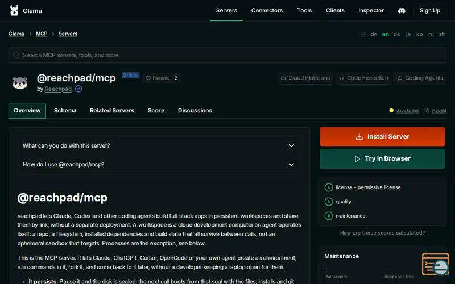Switch language to es
This screenshot has width=455, height=284.
click(x=396, y=34)
